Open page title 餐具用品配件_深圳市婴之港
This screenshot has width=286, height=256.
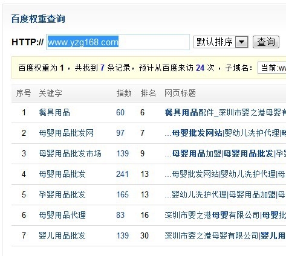tap(225, 112)
